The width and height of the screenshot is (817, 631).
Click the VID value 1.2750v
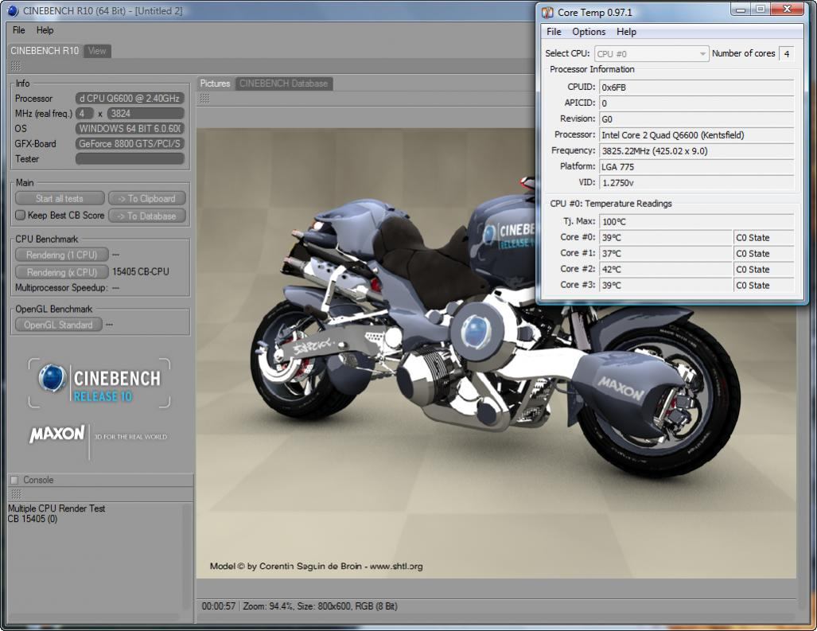(x=696, y=183)
